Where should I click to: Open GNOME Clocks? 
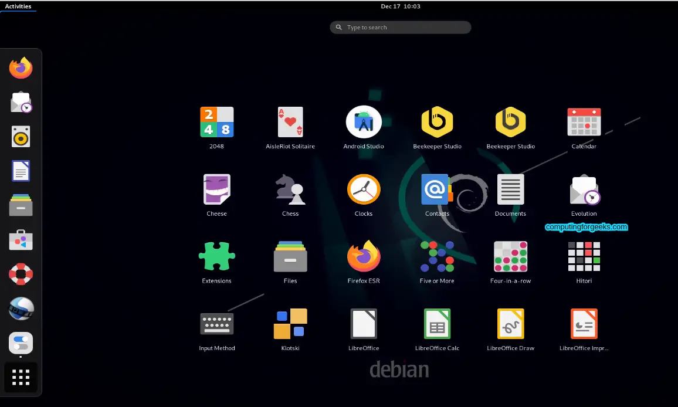click(x=364, y=190)
